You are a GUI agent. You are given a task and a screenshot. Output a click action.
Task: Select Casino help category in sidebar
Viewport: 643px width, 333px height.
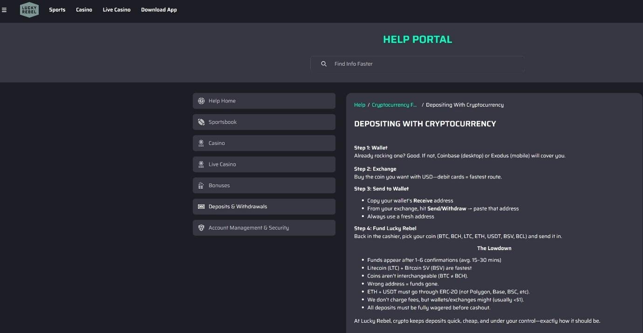pos(264,143)
